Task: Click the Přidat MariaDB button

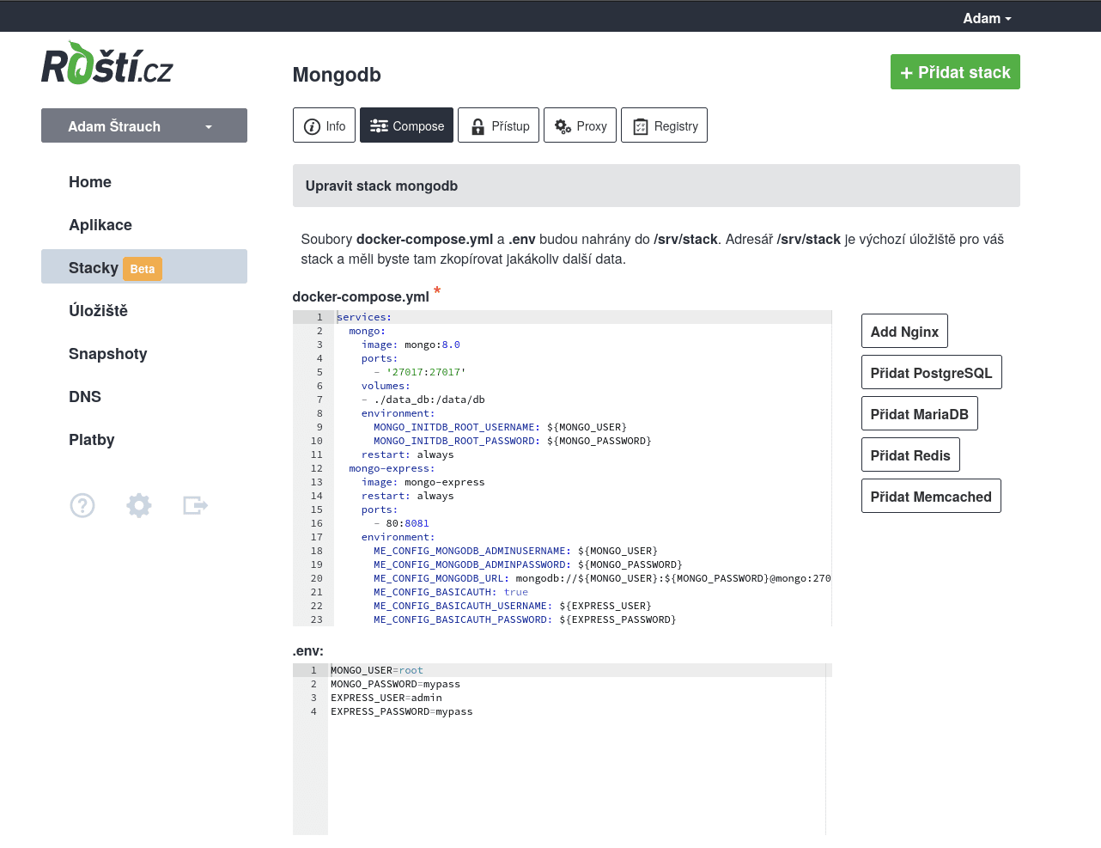Action: point(919,413)
